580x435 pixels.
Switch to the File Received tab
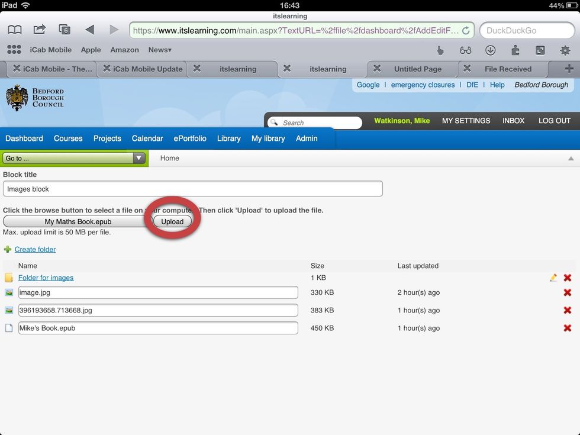pos(508,69)
